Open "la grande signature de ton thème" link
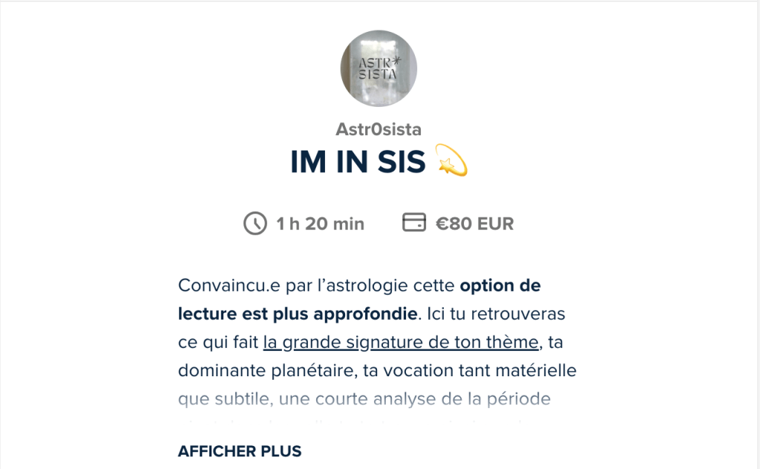 pos(401,342)
